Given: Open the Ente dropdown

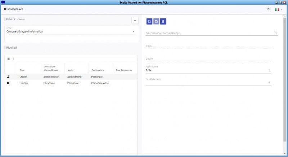Looking at the screenshot, I should coord(134,31).
